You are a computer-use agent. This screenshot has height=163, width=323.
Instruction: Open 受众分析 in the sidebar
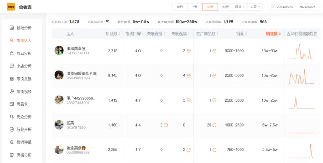23,117
